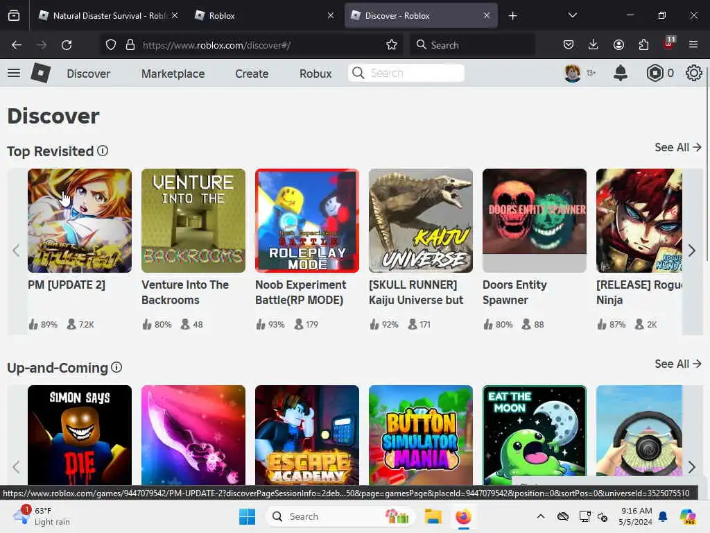Click the Venture Into The Backrooms title

(x=185, y=292)
